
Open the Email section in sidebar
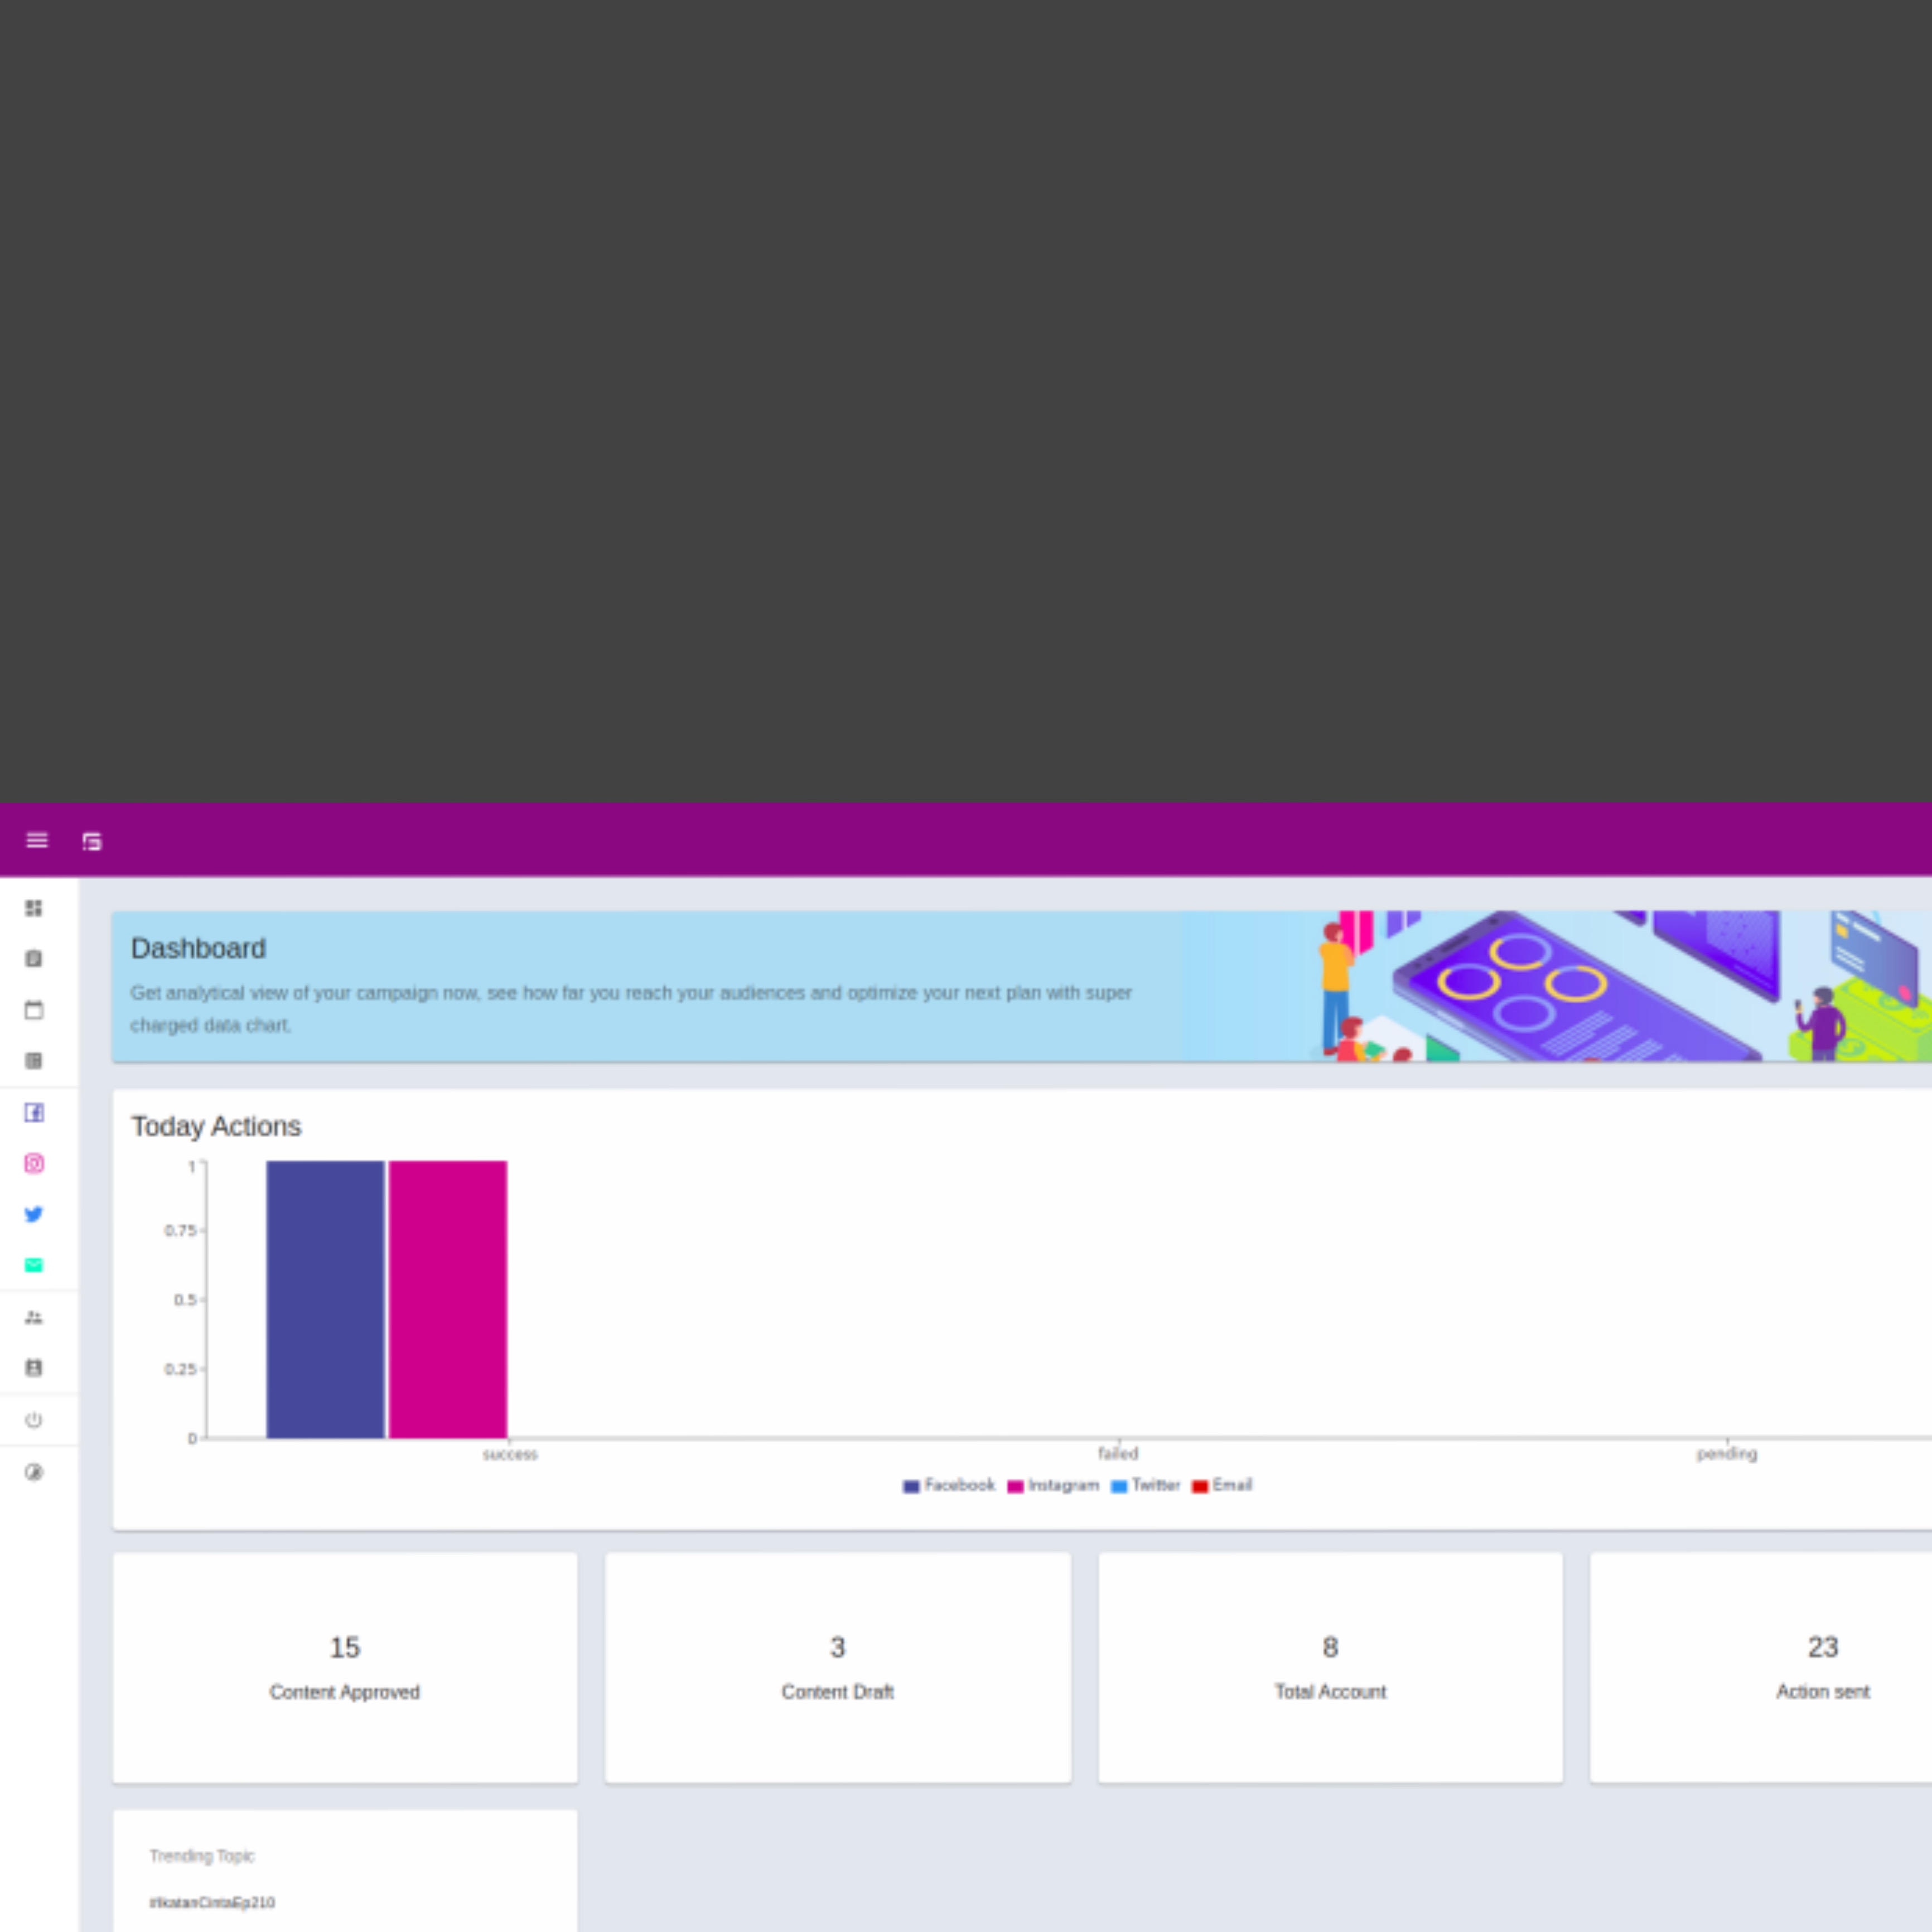(34, 1265)
